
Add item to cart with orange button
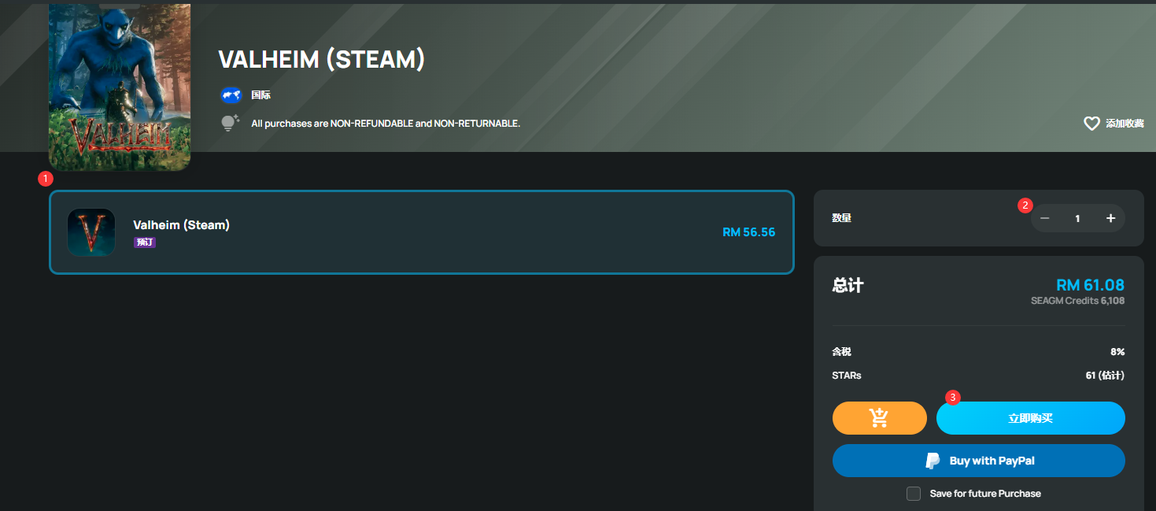pos(880,418)
